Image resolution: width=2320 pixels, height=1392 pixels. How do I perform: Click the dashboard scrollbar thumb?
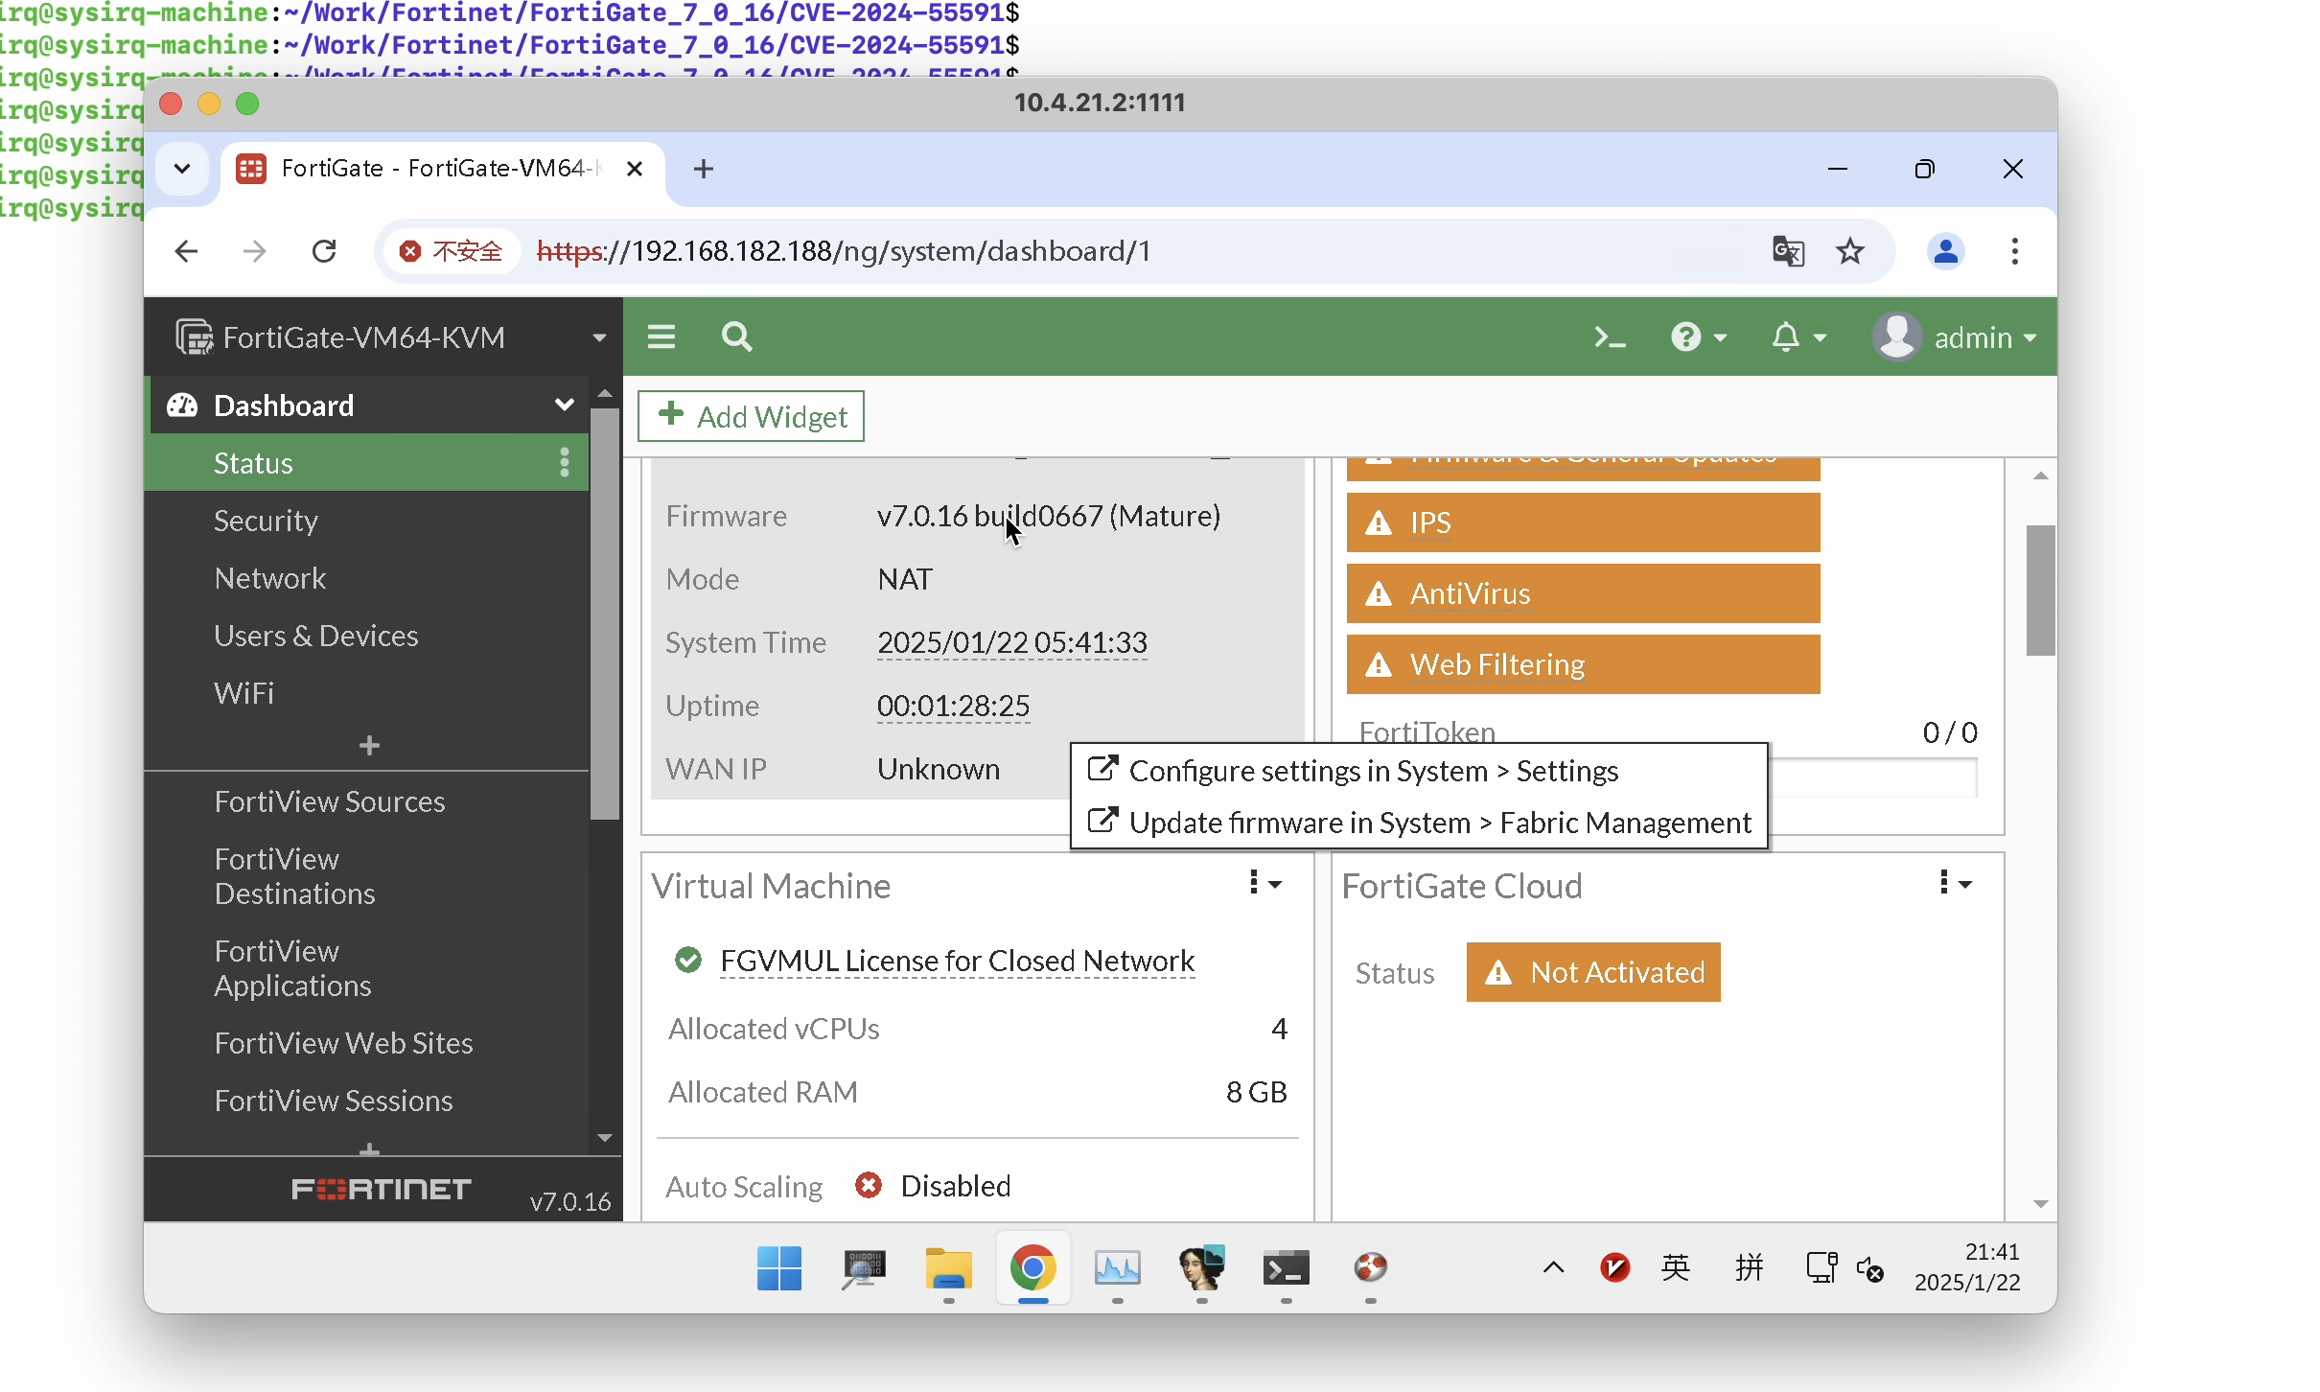[2040, 590]
